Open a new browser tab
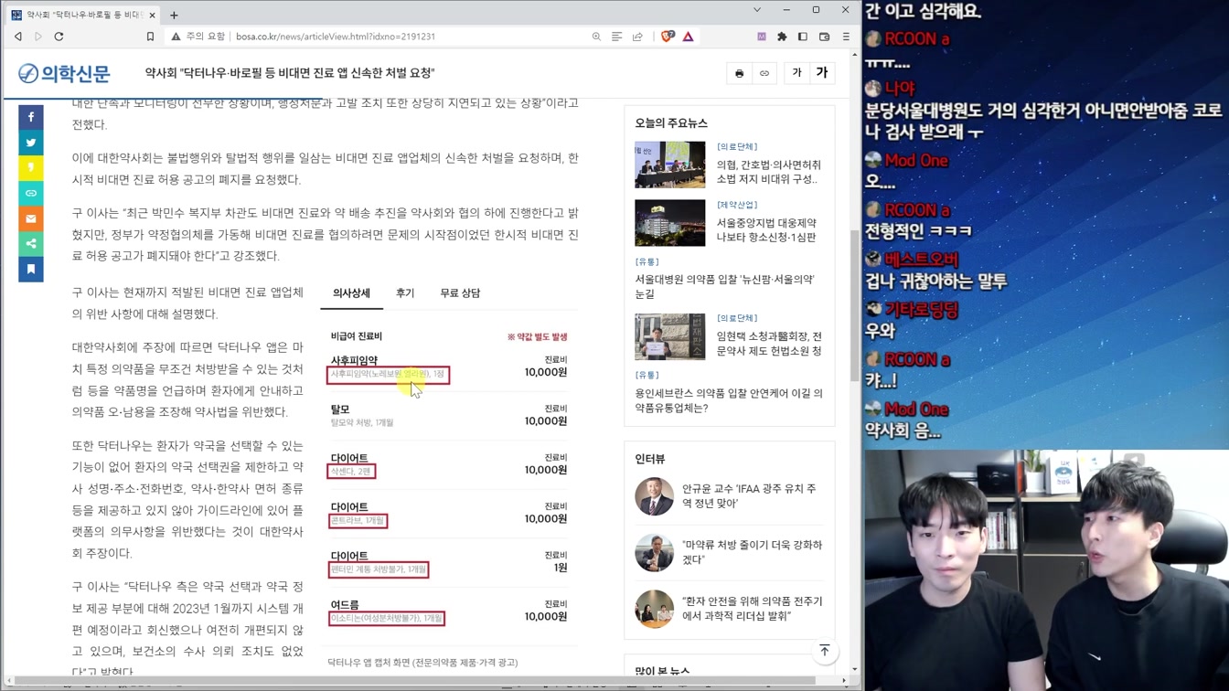Viewport: 1229px width, 691px height. click(174, 15)
